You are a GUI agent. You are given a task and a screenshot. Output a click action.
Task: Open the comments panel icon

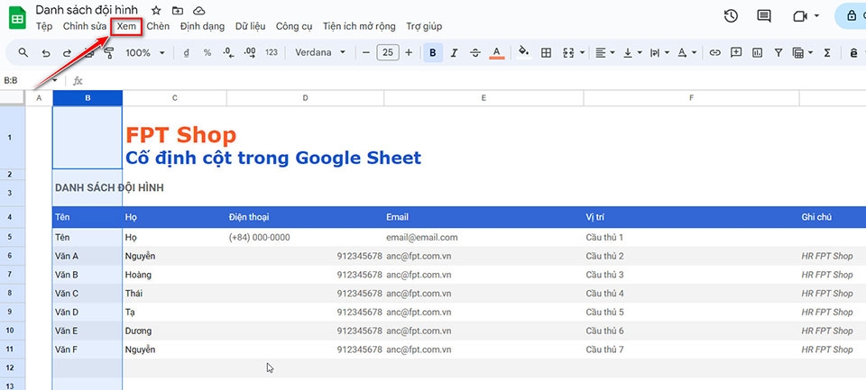(x=764, y=16)
